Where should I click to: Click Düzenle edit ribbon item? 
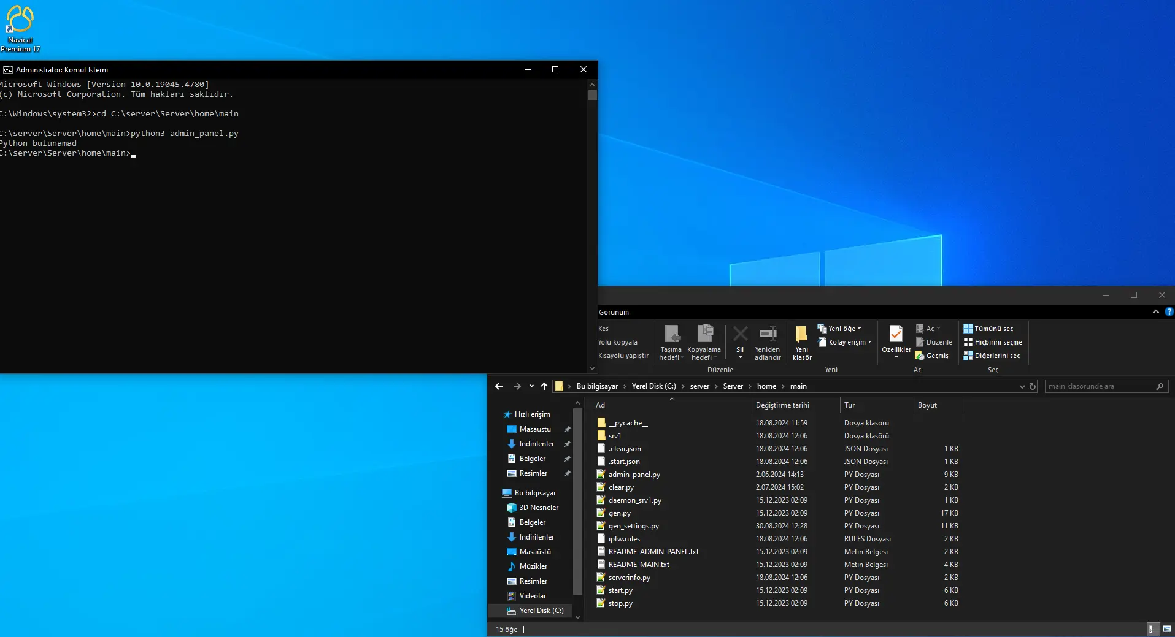pos(933,342)
